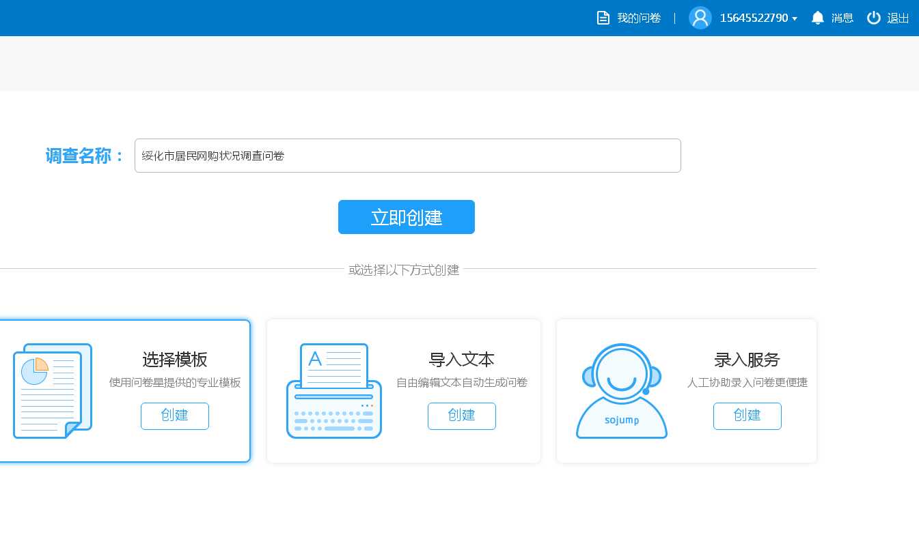Screen dimensions: 919x535
Task: Click the 消息 bell icon
Action: tap(817, 18)
